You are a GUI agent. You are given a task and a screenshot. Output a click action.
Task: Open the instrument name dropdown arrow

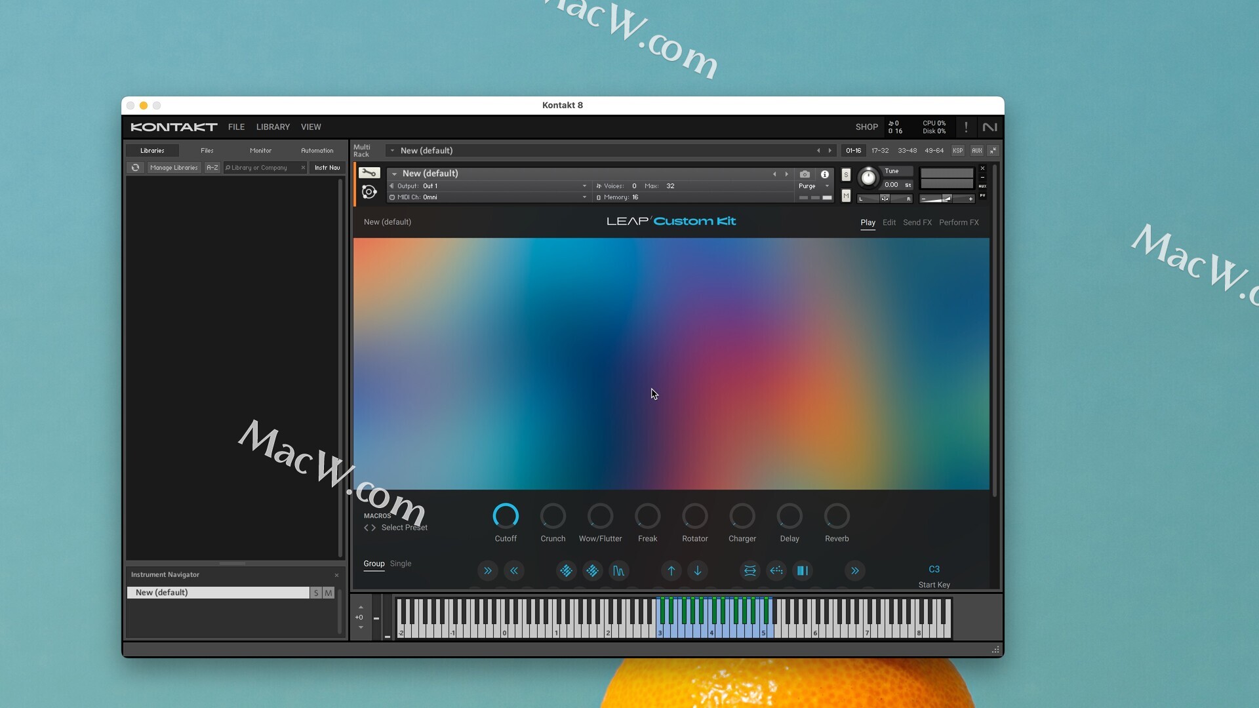394,174
